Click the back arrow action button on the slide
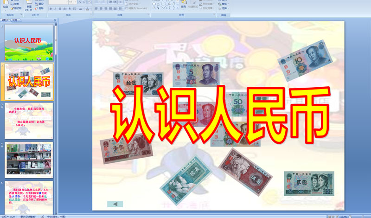 coord(115,204)
